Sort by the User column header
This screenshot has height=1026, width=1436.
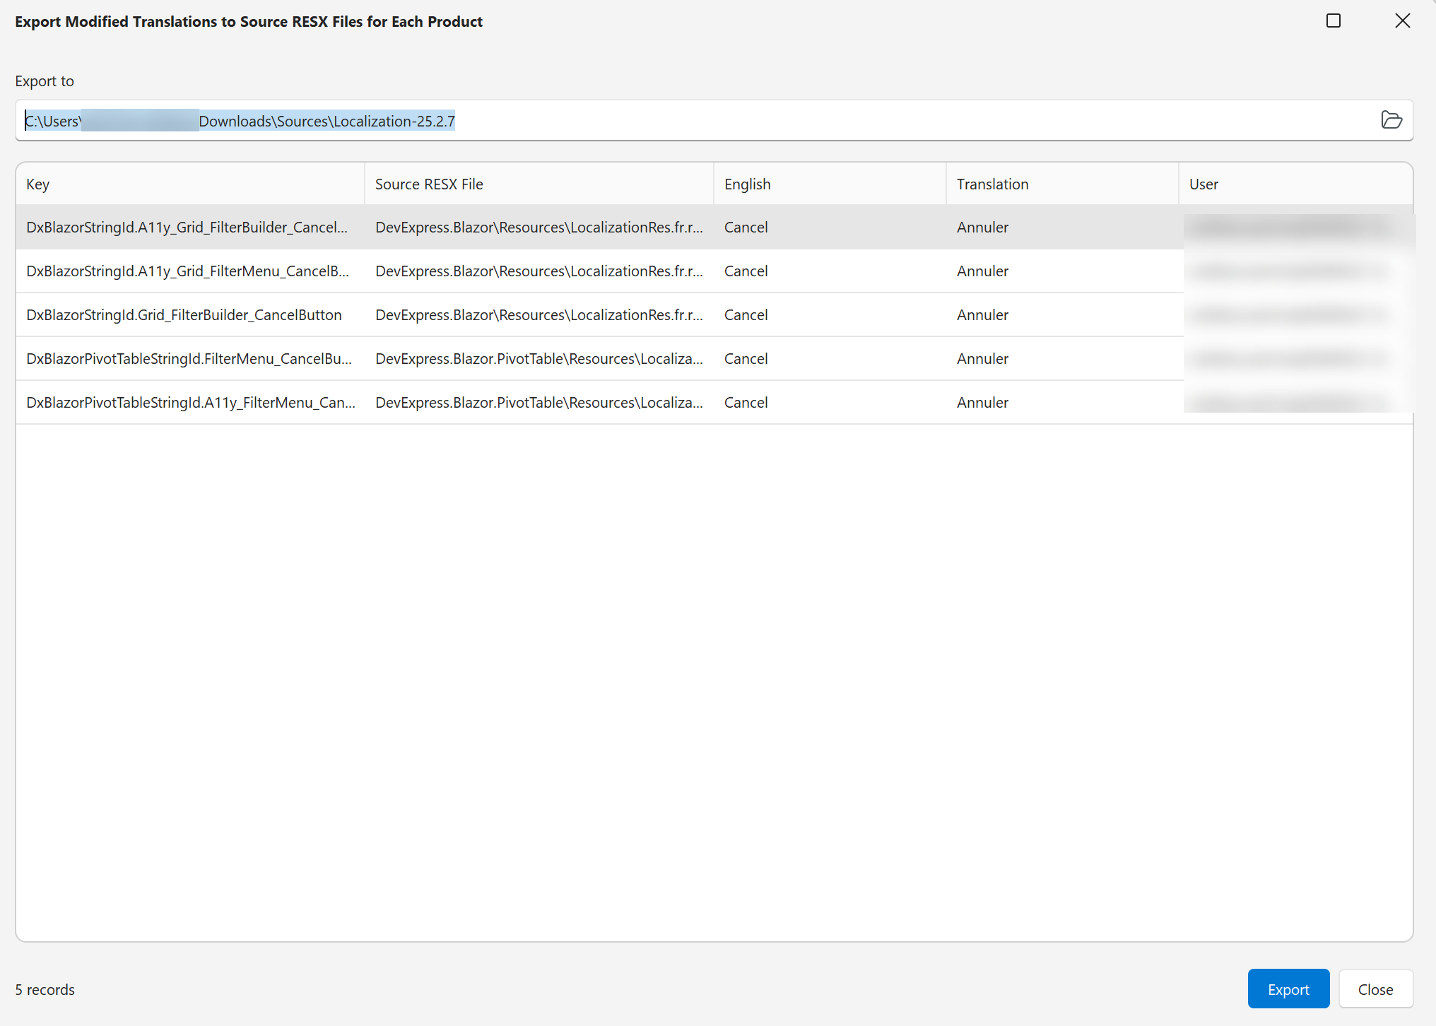[x=1295, y=184]
